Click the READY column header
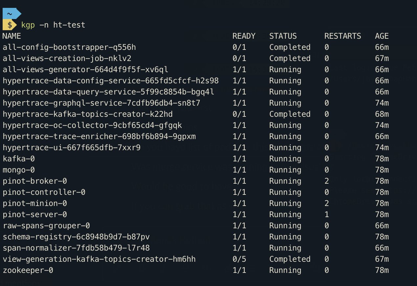Viewport: 417px width, 286px height. pos(244,36)
